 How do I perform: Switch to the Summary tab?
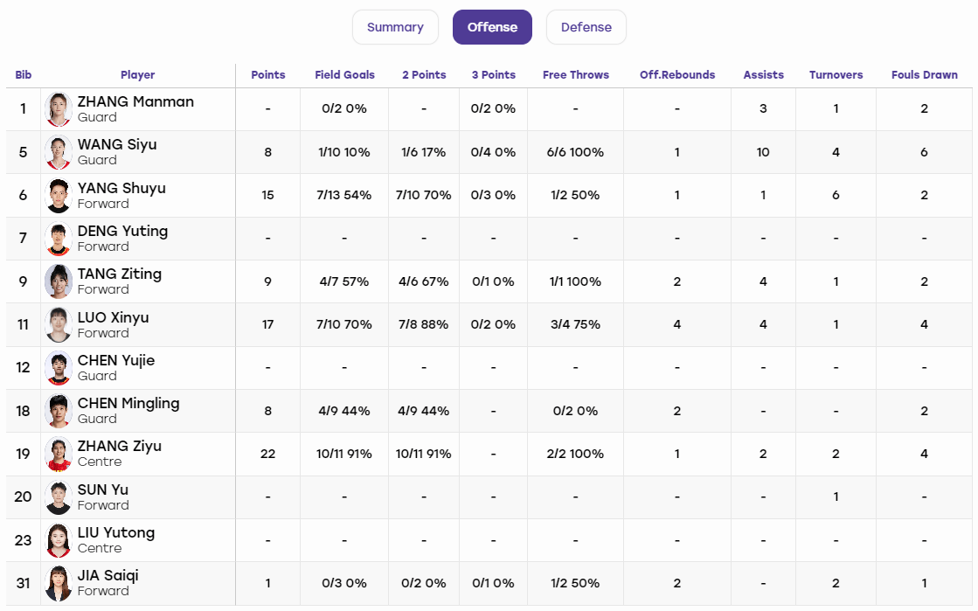[x=395, y=27]
